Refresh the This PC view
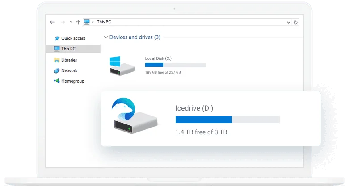This screenshot has height=186, width=345. (x=295, y=22)
